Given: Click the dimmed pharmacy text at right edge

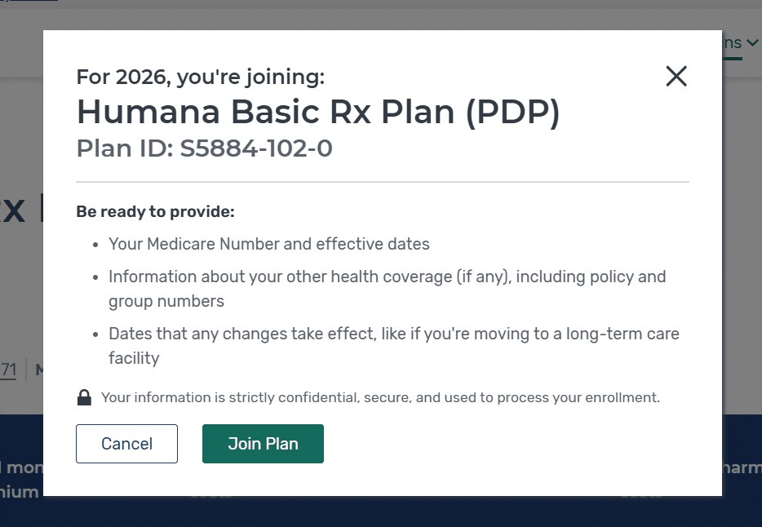Looking at the screenshot, I should [x=741, y=469].
